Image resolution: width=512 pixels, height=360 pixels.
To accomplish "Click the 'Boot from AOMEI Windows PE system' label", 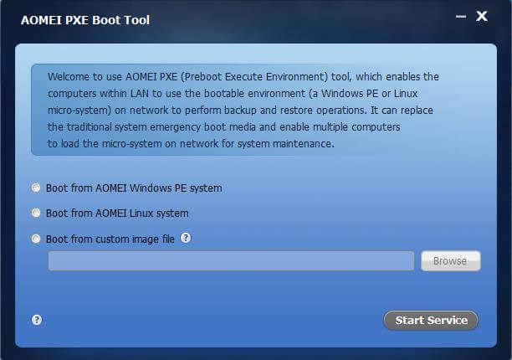I will 134,188.
